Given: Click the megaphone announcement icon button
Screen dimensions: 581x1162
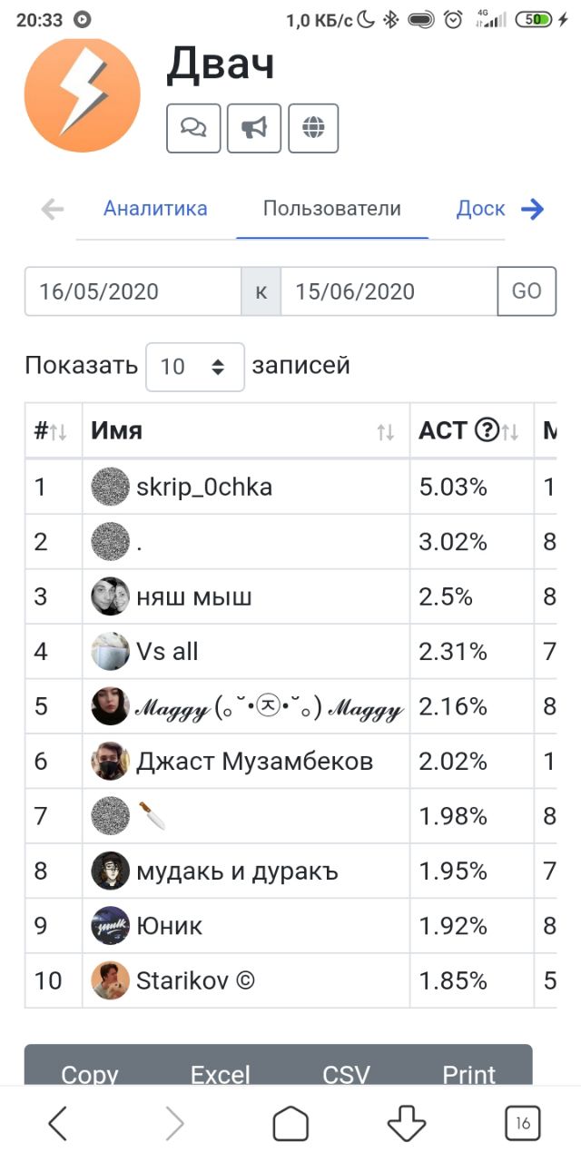Looking at the screenshot, I should tap(254, 128).
